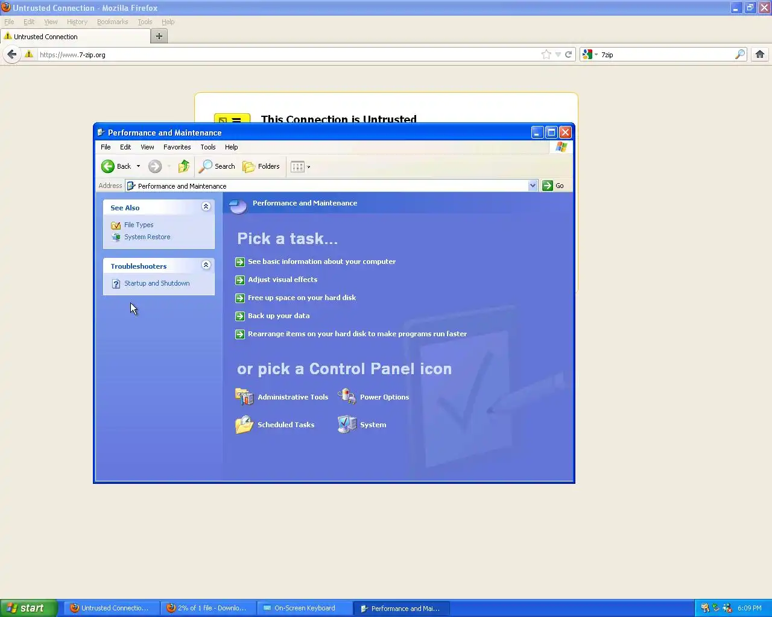The width and height of the screenshot is (772, 617).
Task: Select Rearrange items on your hard disk task
Action: pyautogui.click(x=357, y=334)
